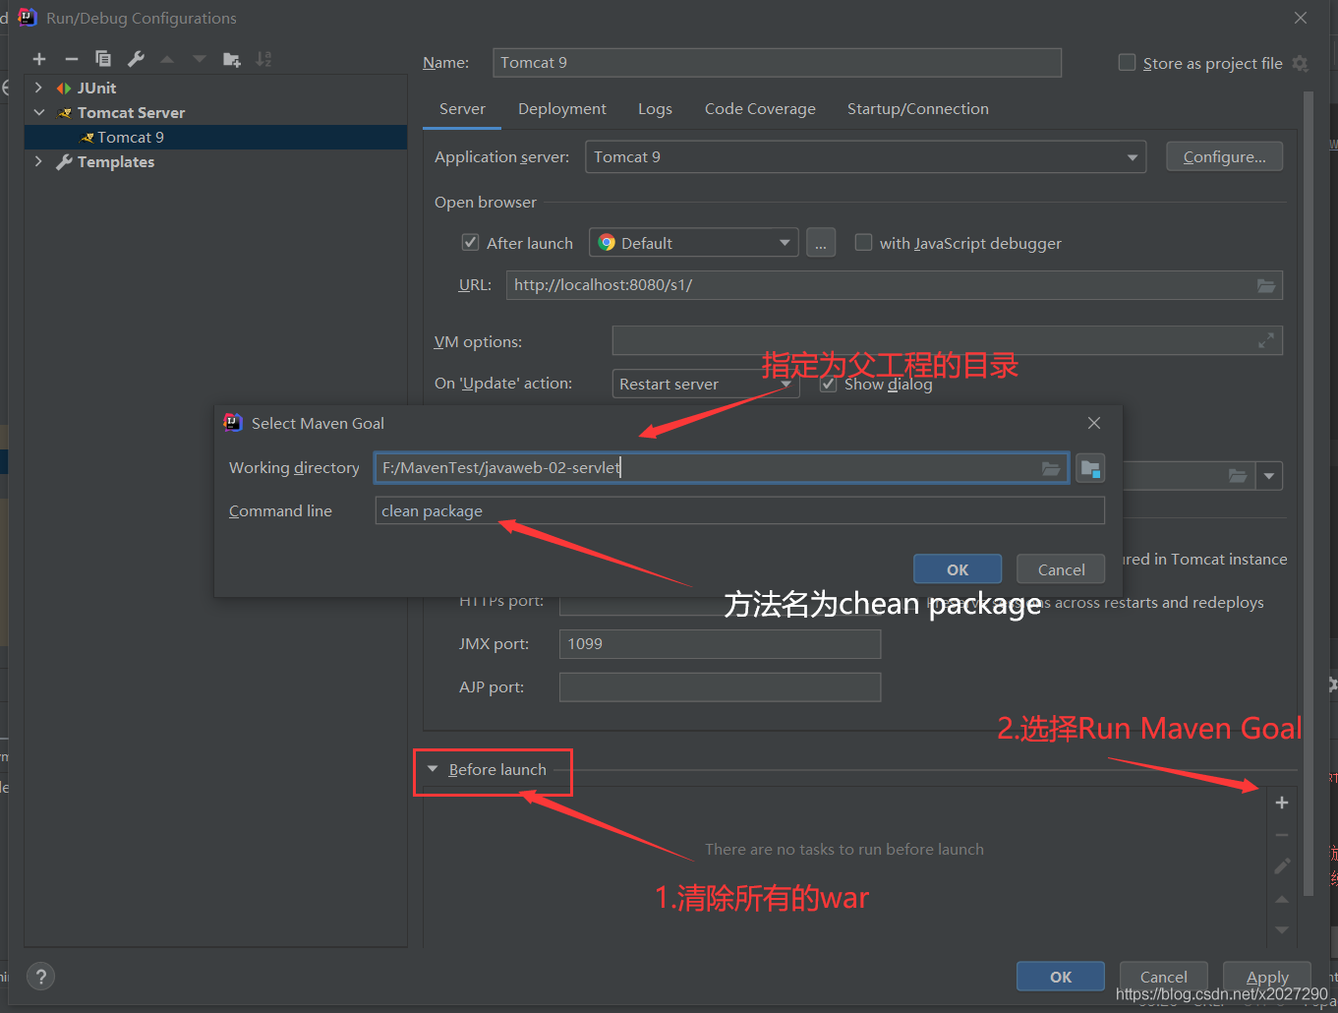Browse working directory folder icon

coord(1051,468)
